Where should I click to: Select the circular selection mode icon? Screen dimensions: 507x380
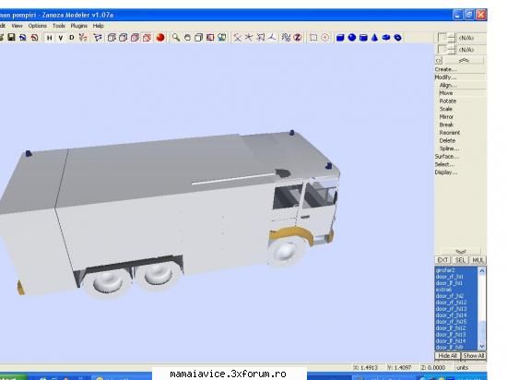pos(325,38)
